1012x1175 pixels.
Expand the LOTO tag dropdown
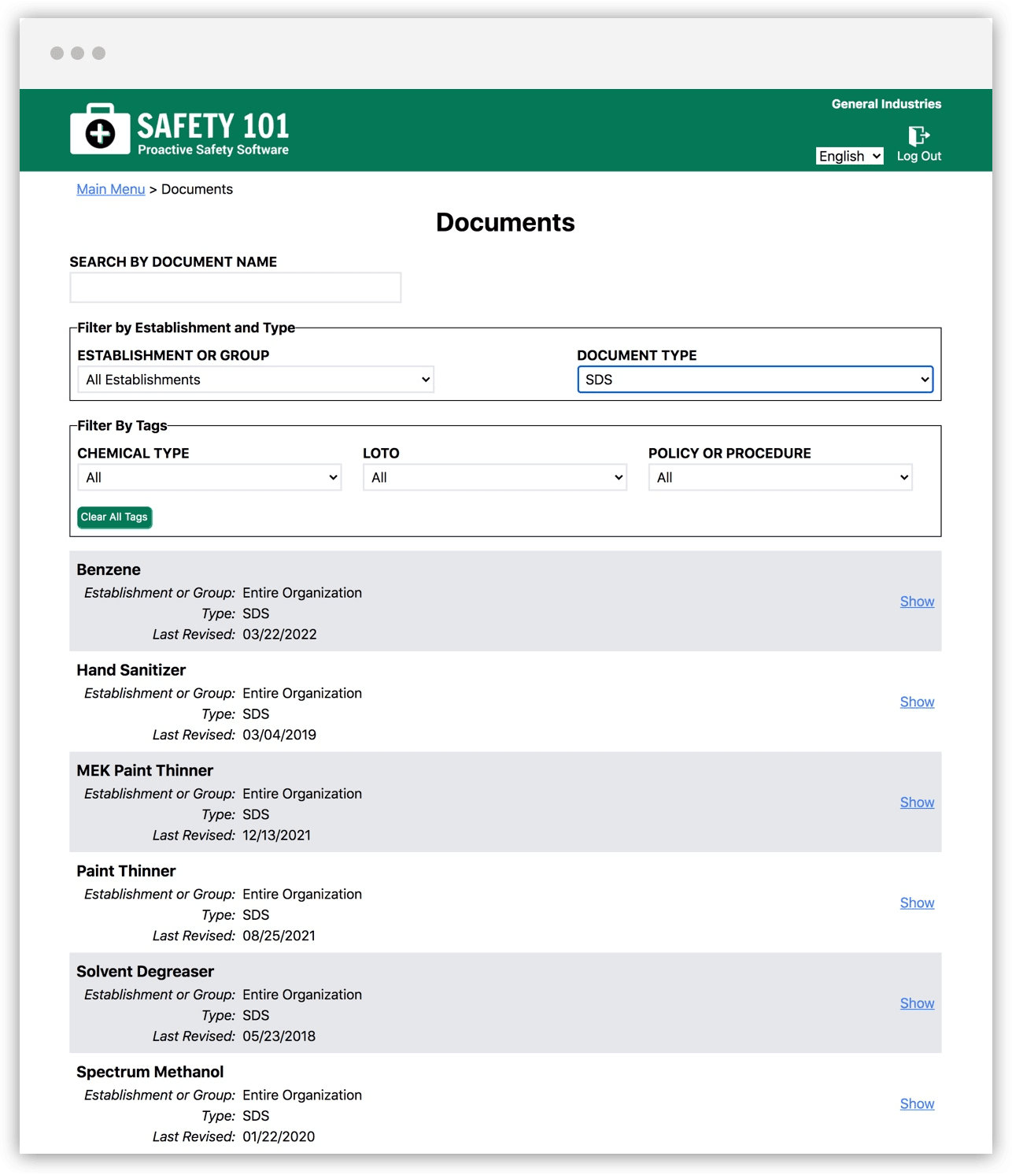coord(495,477)
